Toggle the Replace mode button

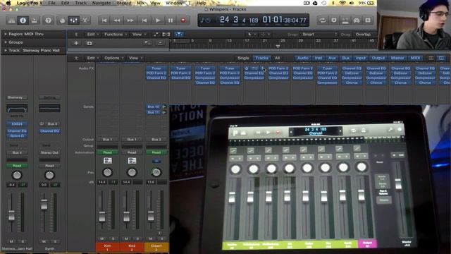333,20
